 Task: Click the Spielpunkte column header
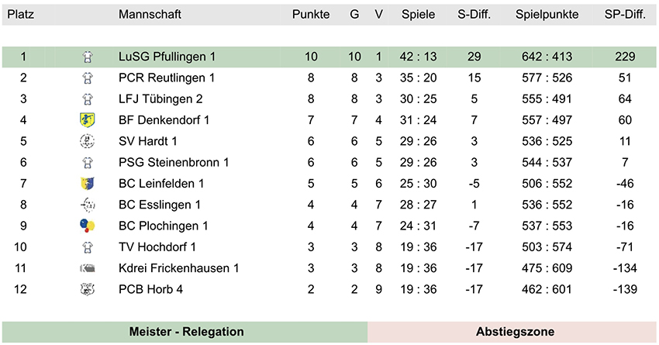[547, 14]
